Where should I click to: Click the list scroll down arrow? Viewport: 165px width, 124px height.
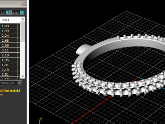pyautogui.click(x=23, y=76)
